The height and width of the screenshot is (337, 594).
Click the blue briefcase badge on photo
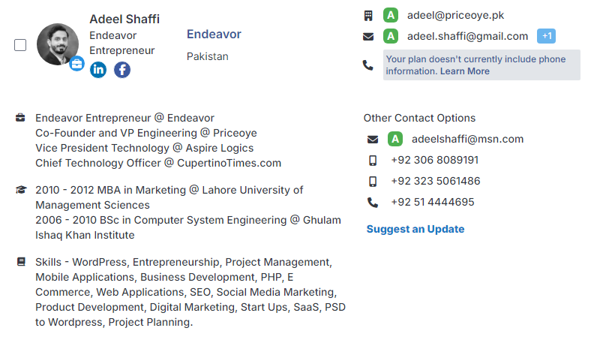tap(77, 64)
